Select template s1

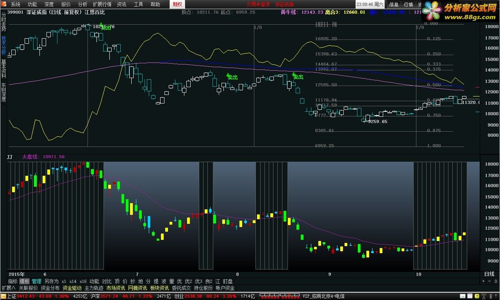64,281
